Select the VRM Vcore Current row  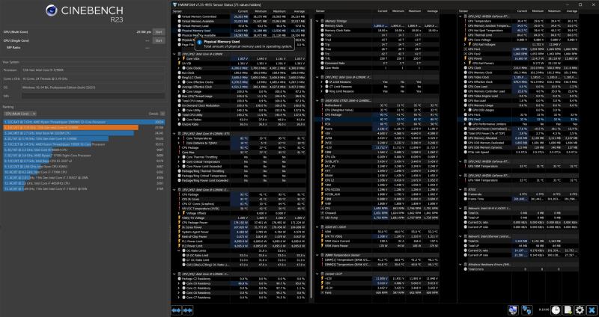[x=377, y=241]
